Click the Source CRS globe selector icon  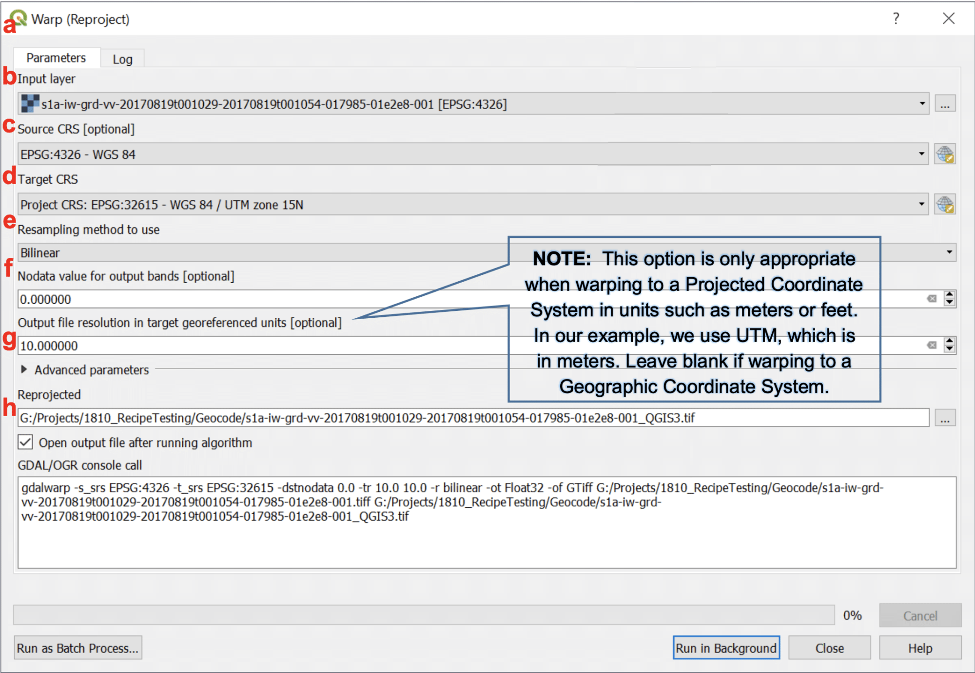click(x=945, y=154)
